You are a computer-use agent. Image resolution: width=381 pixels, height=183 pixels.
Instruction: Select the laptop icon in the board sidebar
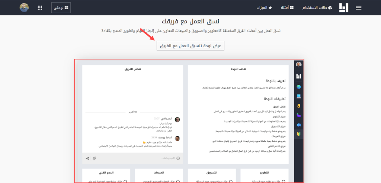[298, 96]
